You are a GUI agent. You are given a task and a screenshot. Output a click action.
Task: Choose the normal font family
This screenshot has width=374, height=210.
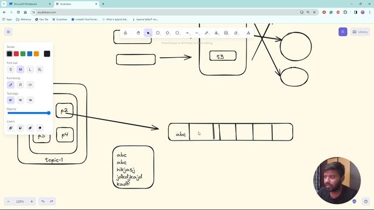[x=20, y=85]
